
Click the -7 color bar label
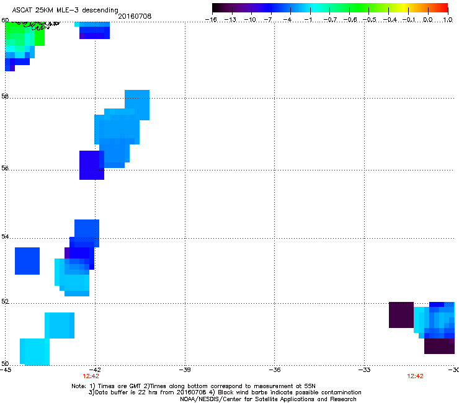[268, 20]
